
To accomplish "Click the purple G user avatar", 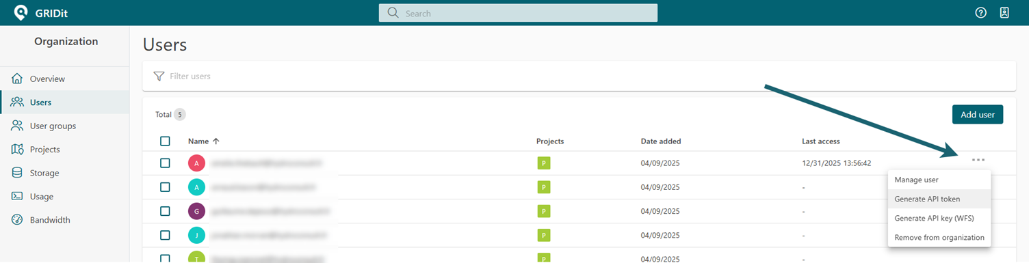I will 196,211.
